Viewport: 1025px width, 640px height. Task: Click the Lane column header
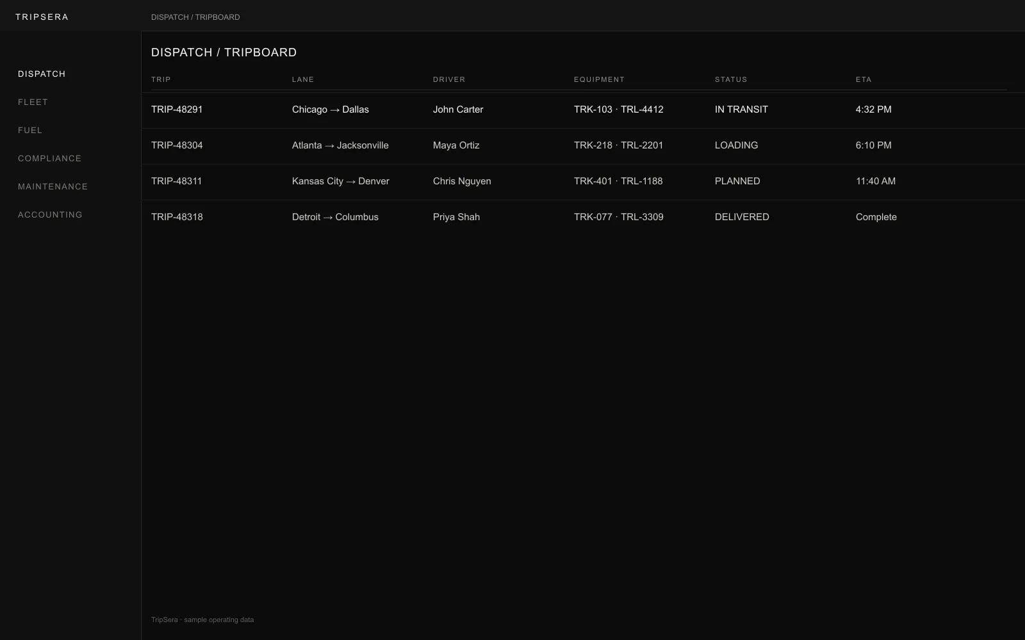[x=303, y=79]
